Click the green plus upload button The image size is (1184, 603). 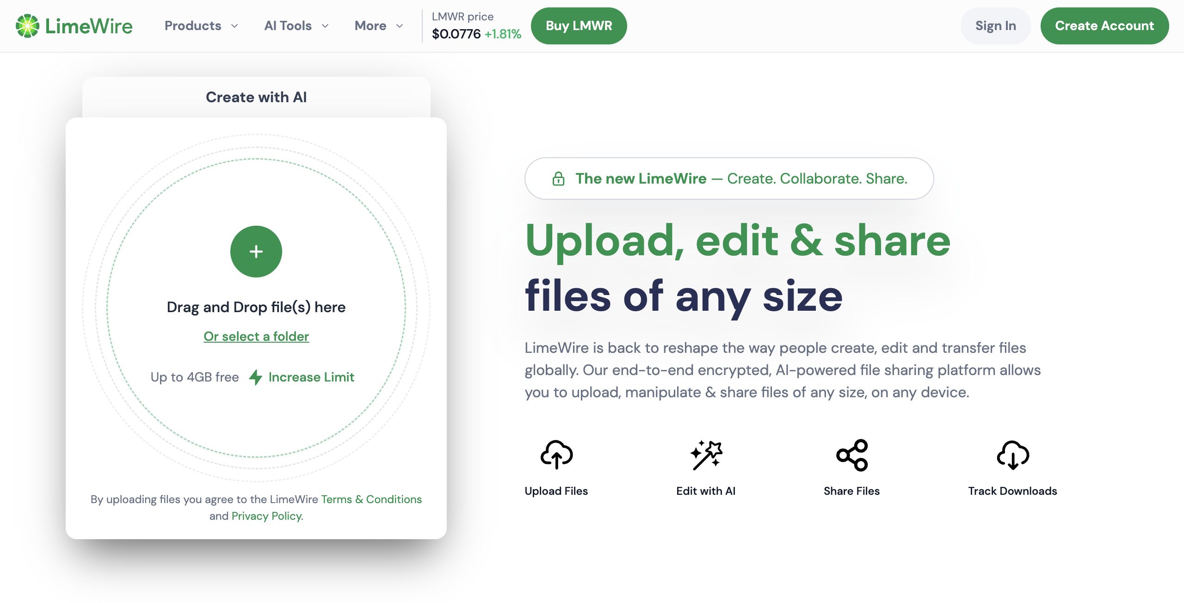coord(256,252)
